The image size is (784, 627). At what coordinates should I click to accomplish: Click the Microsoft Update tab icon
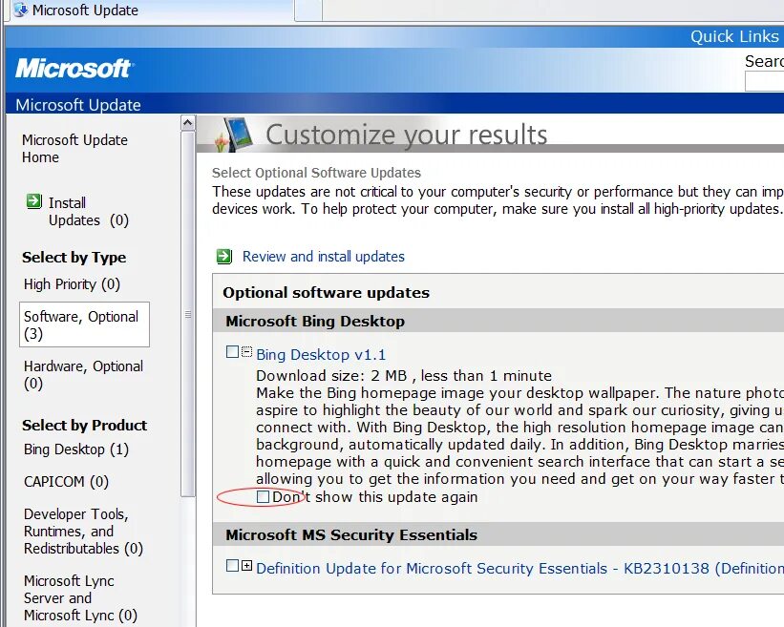point(21,10)
